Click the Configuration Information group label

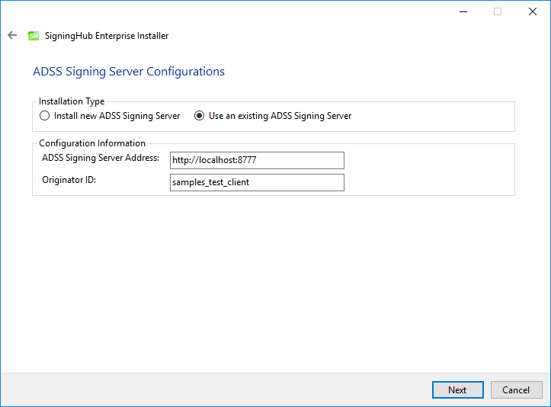(92, 143)
